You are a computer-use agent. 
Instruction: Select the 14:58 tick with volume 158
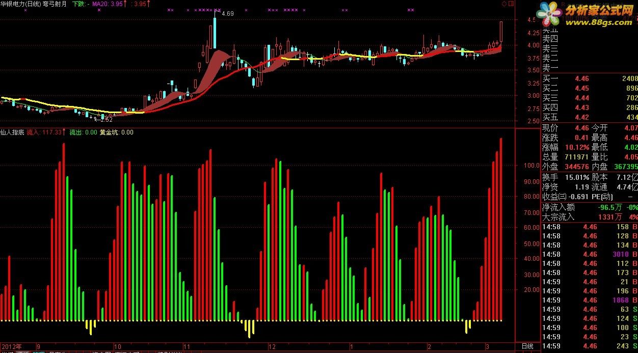589,227
